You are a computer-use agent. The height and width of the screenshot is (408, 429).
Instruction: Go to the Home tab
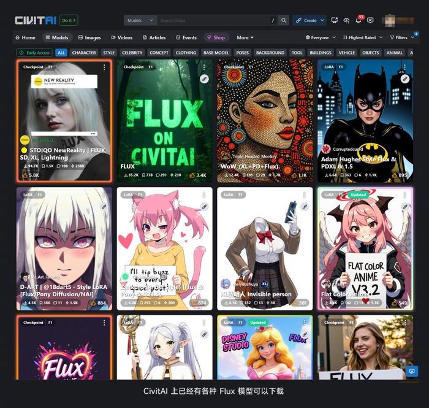click(x=25, y=37)
